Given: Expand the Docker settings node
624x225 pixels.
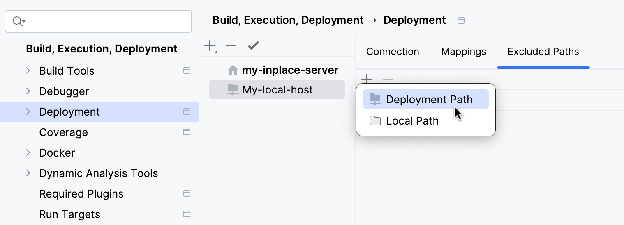Looking at the screenshot, I should 28,153.
